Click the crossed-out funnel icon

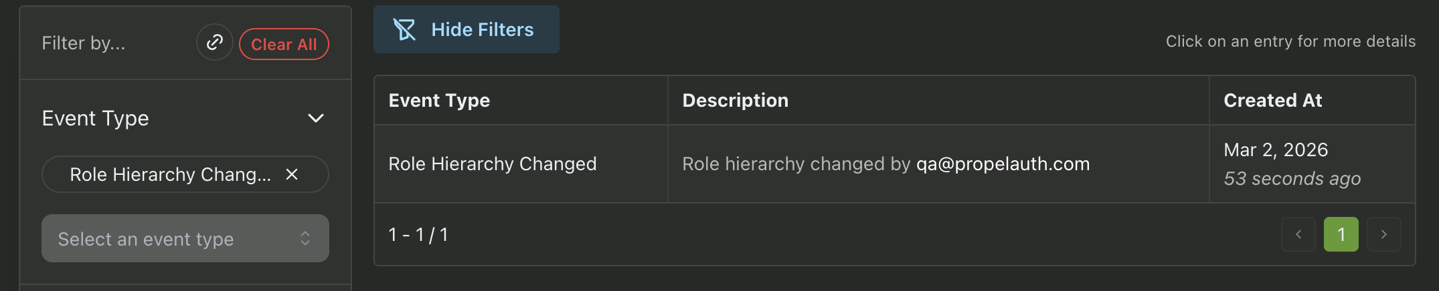pyautogui.click(x=404, y=29)
